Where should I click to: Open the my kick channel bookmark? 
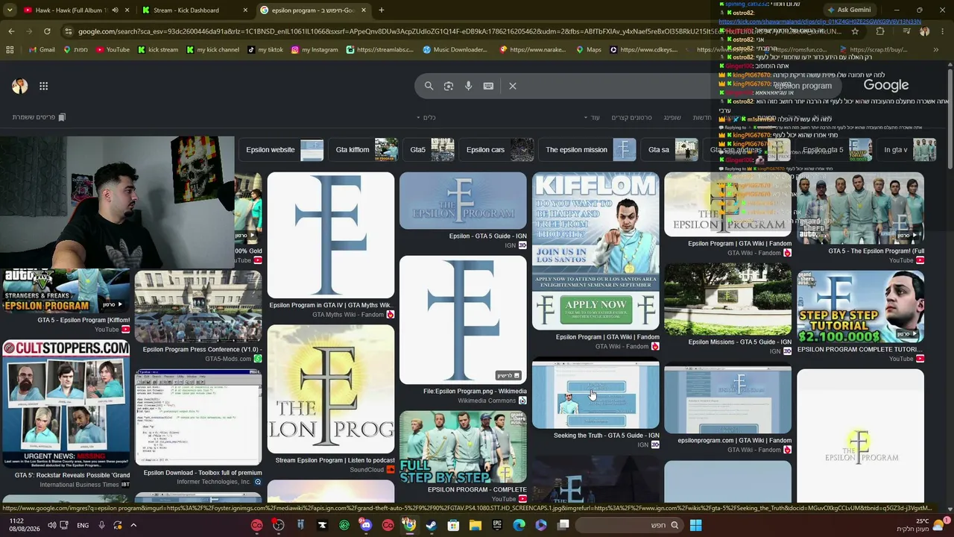(x=212, y=50)
